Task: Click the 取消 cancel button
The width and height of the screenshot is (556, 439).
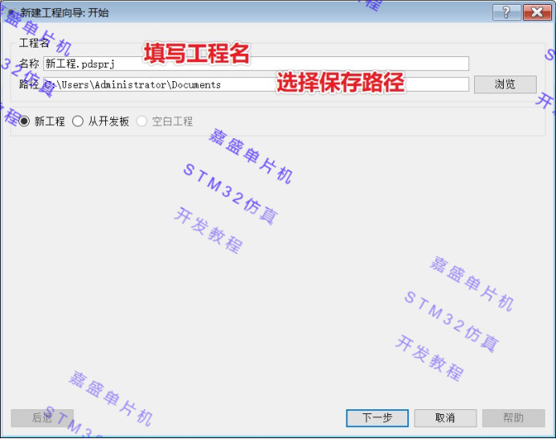Action: tap(445, 418)
